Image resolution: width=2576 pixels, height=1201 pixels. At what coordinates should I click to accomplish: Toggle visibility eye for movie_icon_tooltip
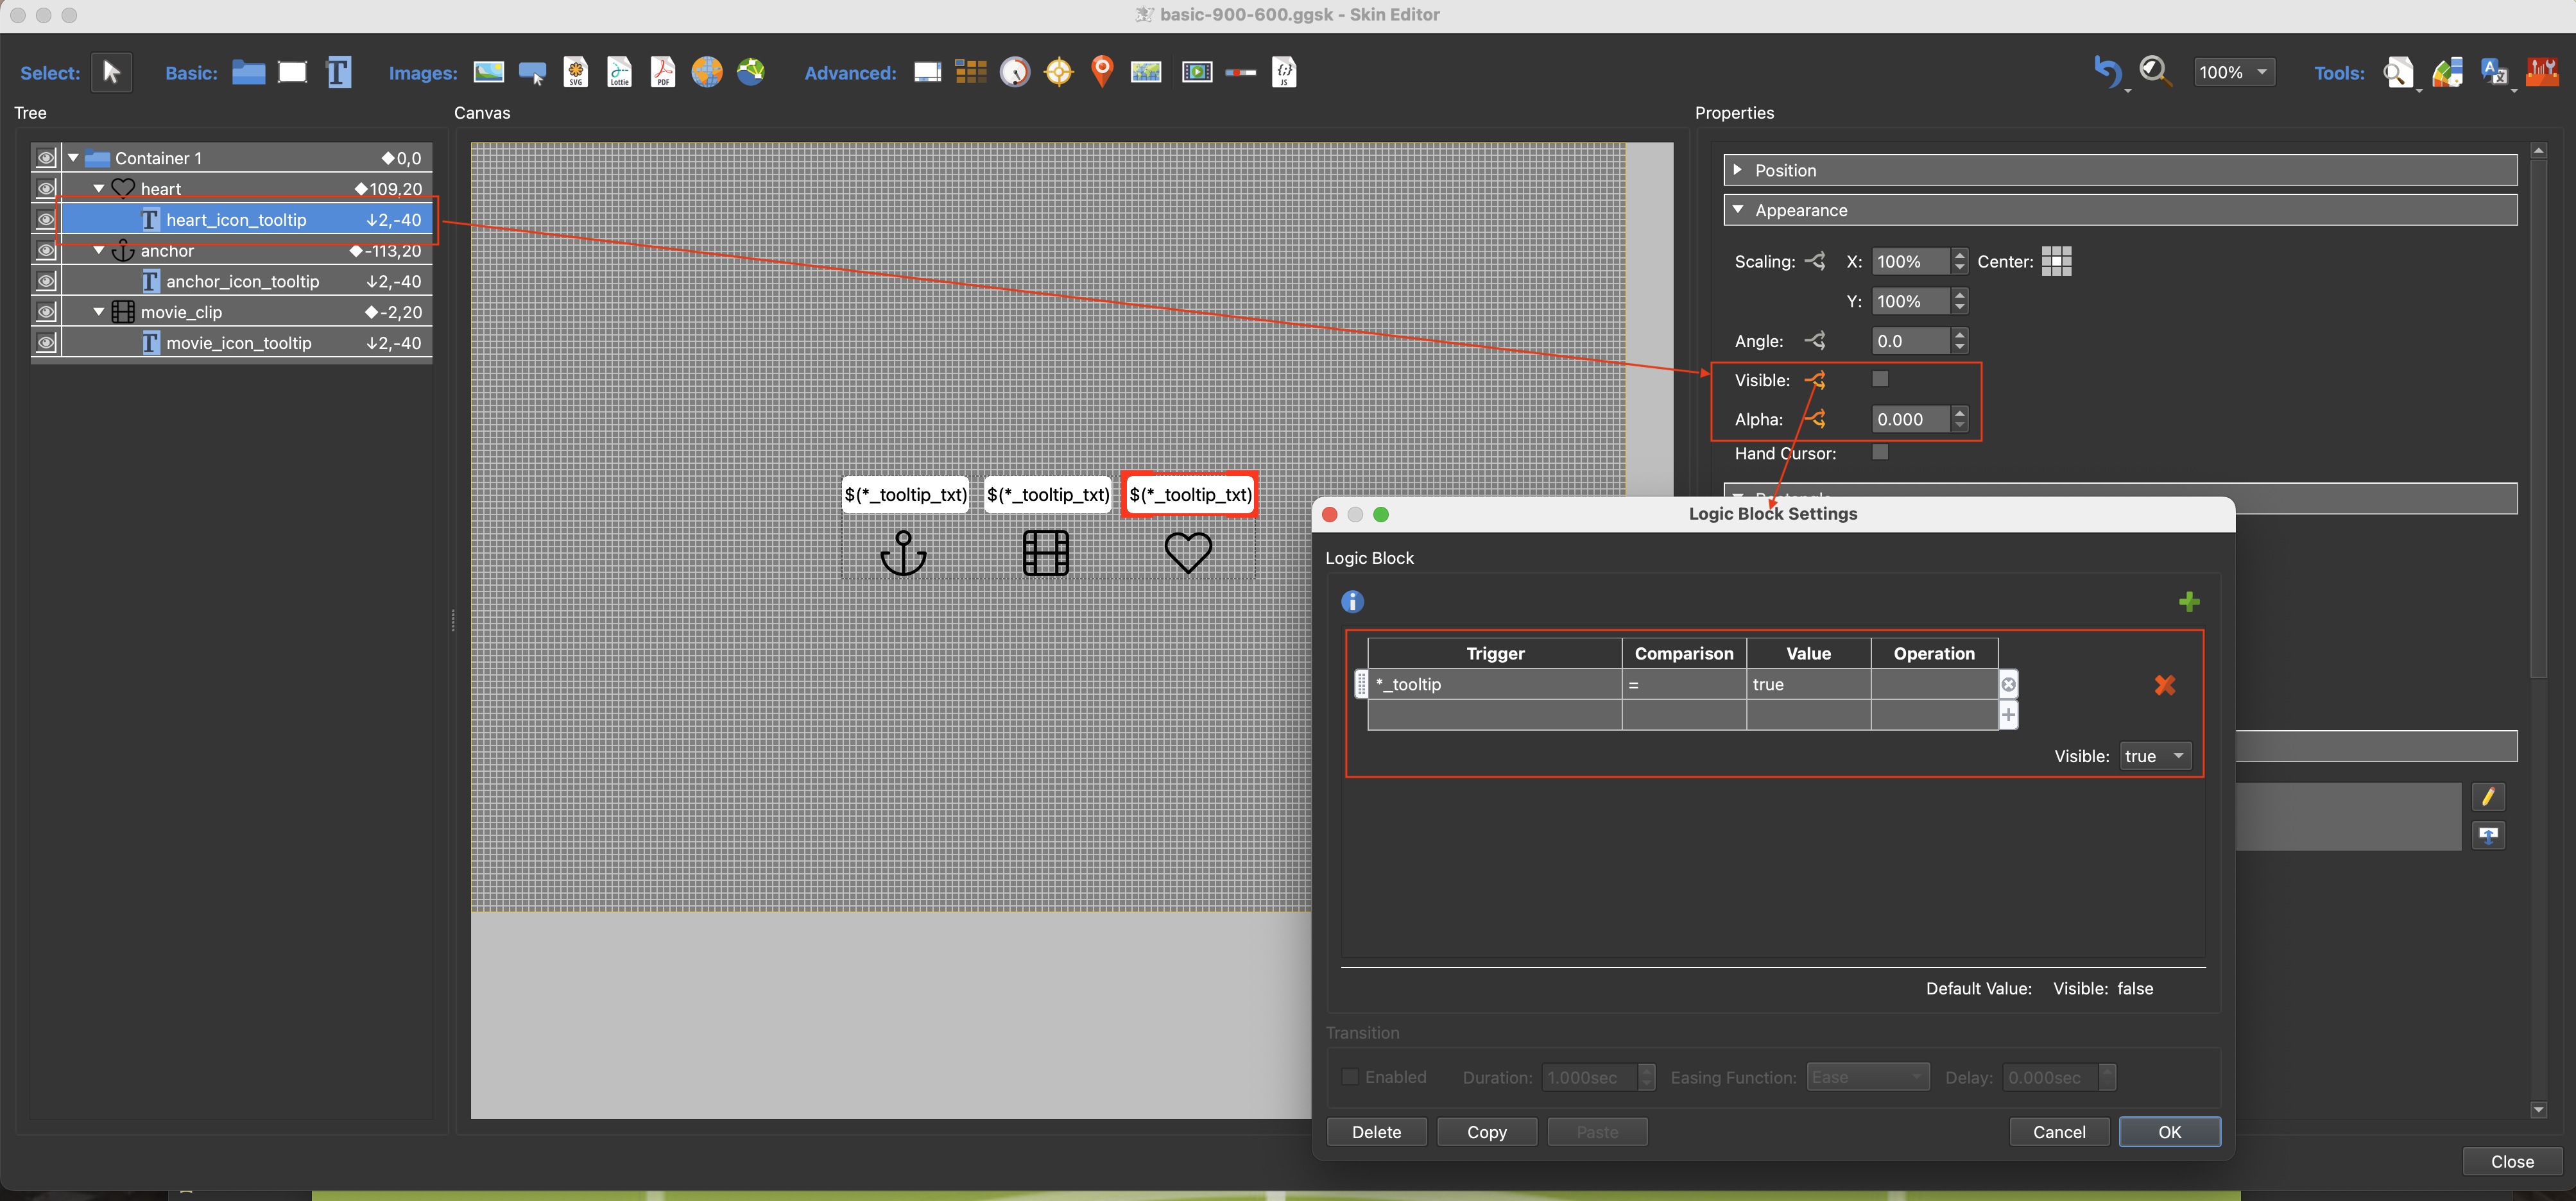point(46,343)
